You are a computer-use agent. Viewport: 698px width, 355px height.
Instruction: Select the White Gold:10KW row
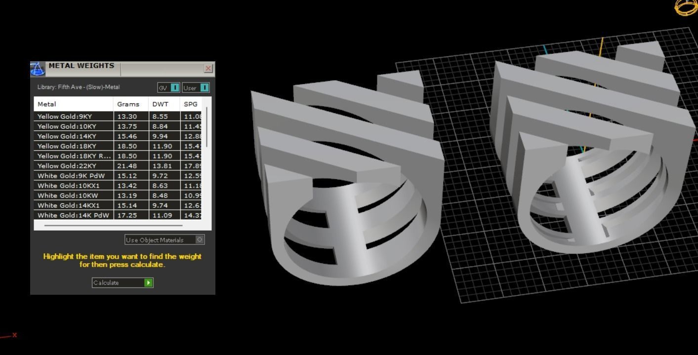118,196
